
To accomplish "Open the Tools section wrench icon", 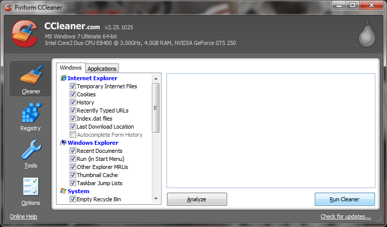I will click(31, 150).
